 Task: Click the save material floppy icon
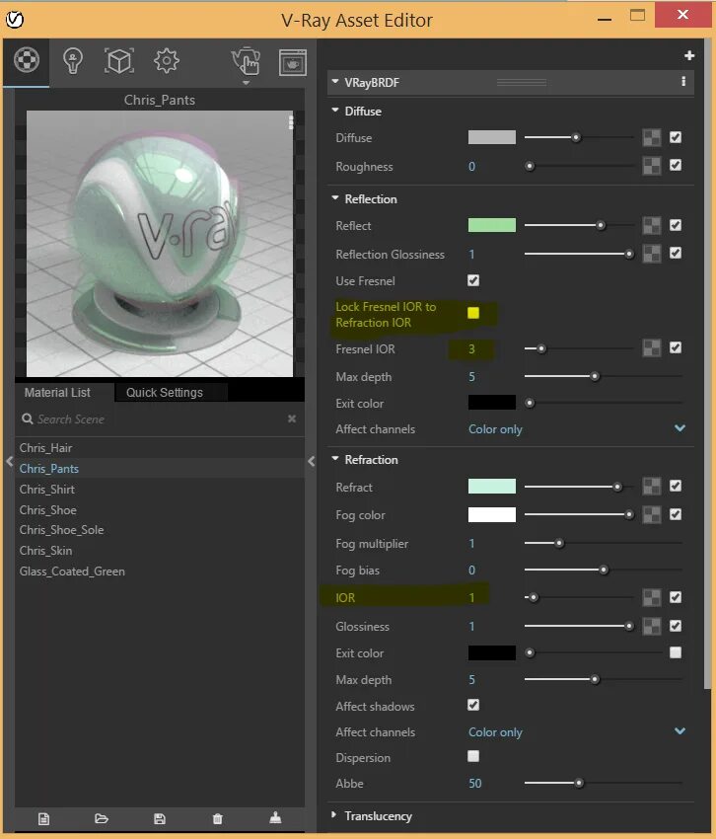coord(160,818)
